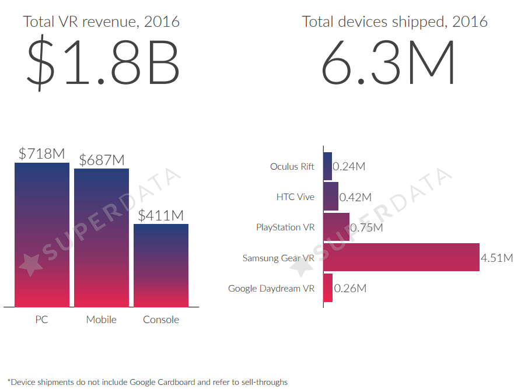Click the $718M value label
Image resolution: width=521 pixels, height=389 pixels.
[x=42, y=154]
